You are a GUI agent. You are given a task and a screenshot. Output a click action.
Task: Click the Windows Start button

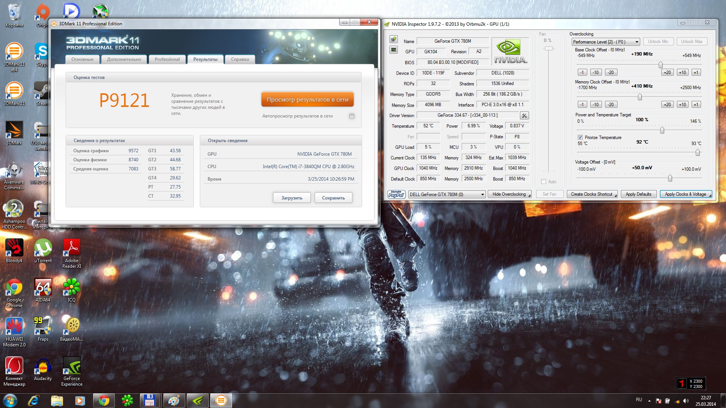point(10,400)
